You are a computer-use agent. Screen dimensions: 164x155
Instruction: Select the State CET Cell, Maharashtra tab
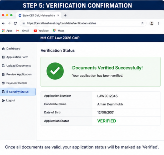(x=39, y=16)
